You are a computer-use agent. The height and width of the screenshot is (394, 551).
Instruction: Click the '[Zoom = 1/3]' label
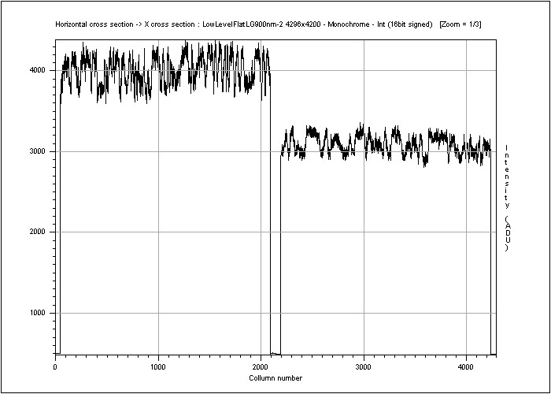pyautogui.click(x=460, y=24)
